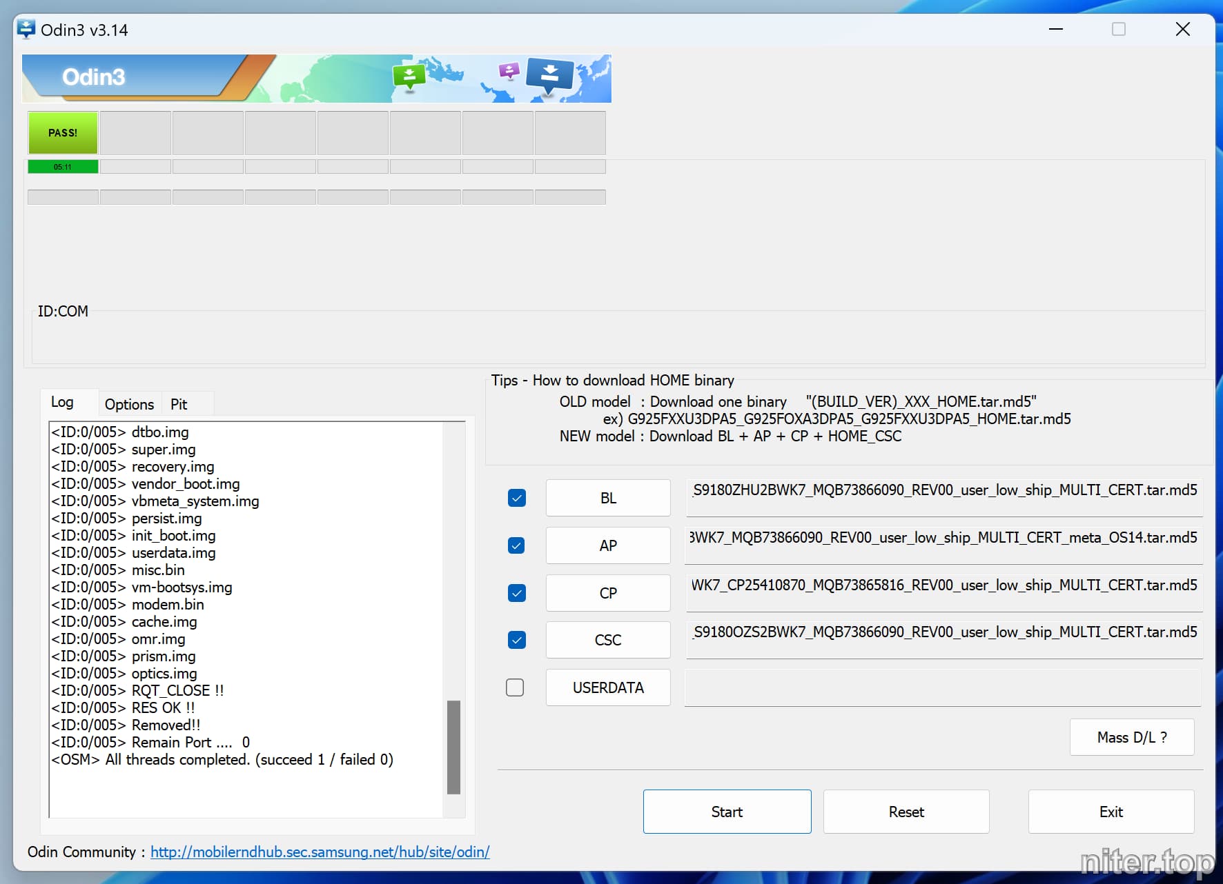
Task: Enable the USERDATA checkbox
Action: point(515,687)
